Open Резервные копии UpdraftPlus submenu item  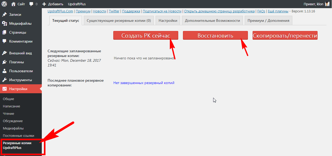pos(17,145)
